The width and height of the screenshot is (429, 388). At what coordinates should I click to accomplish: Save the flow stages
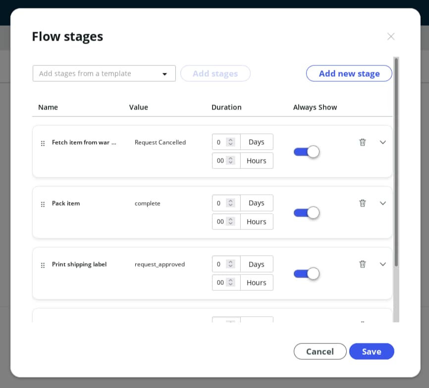(372, 351)
